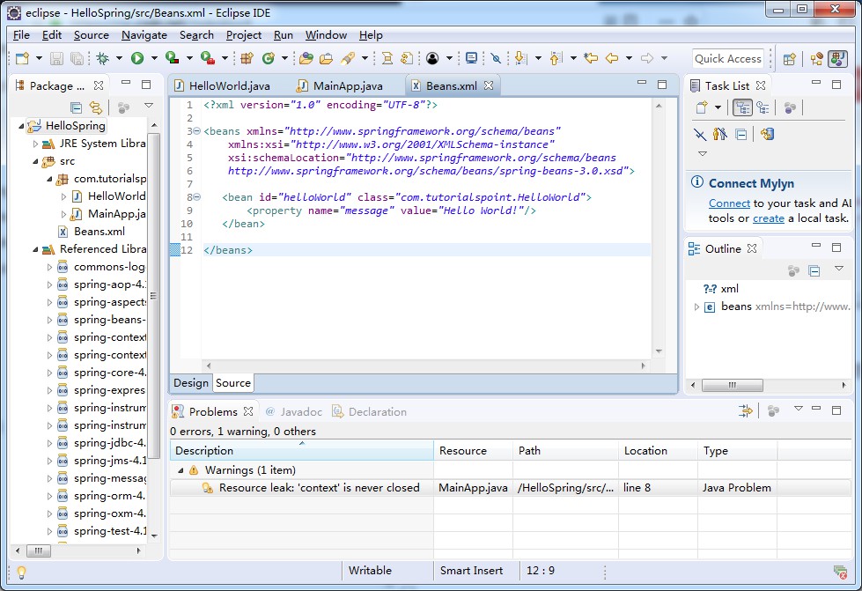Open the Declaration view tab

point(370,412)
